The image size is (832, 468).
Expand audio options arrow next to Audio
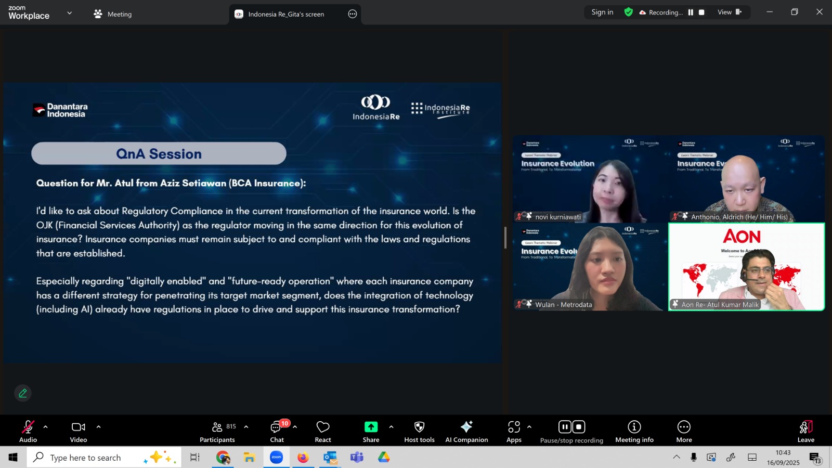tap(46, 427)
